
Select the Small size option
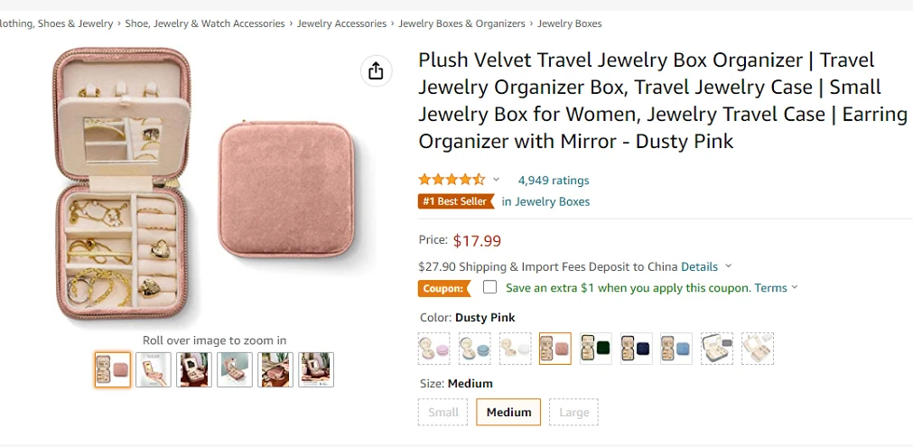pos(443,412)
